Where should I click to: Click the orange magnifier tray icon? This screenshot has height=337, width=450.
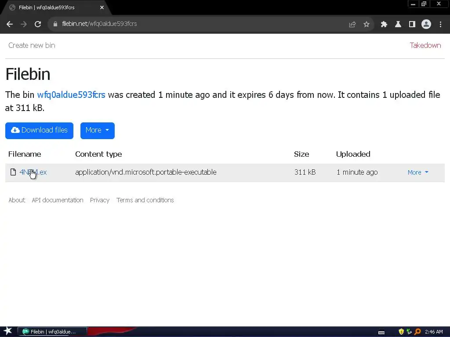pos(417,332)
